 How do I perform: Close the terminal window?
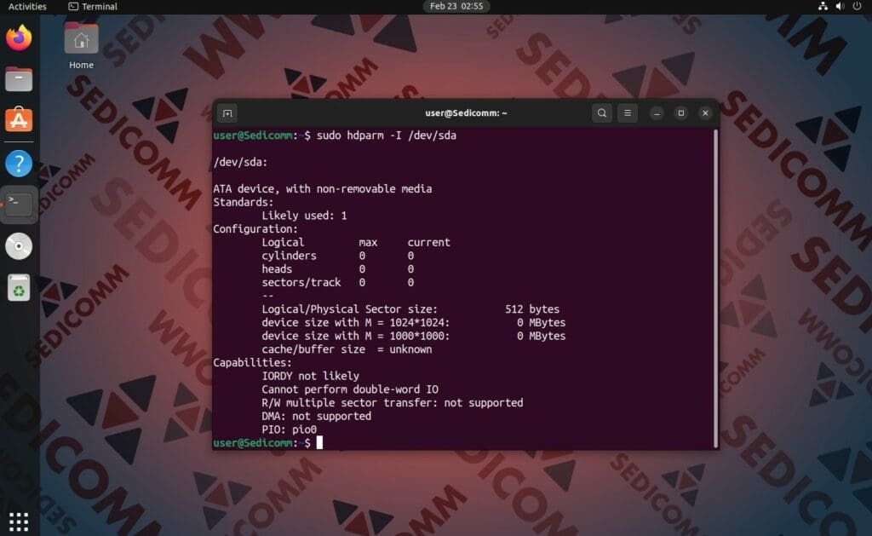705,113
